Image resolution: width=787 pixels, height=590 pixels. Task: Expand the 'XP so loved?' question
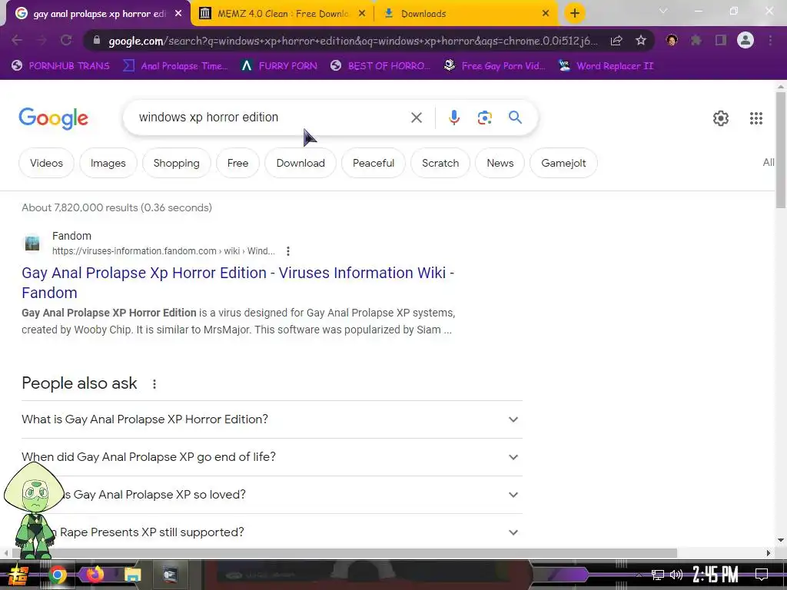[x=272, y=495]
